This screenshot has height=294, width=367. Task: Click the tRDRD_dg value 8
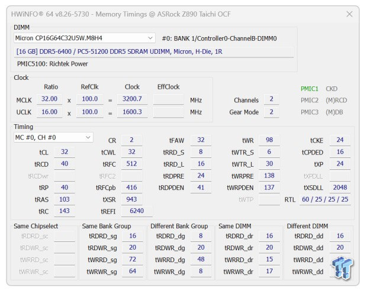201,236
